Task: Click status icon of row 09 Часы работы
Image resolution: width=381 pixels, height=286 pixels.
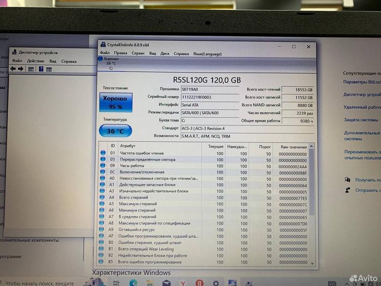Action: click(103, 165)
